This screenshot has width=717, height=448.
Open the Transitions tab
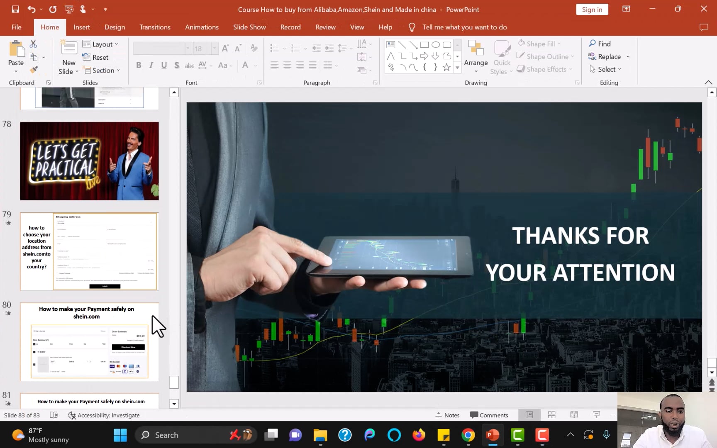click(155, 27)
